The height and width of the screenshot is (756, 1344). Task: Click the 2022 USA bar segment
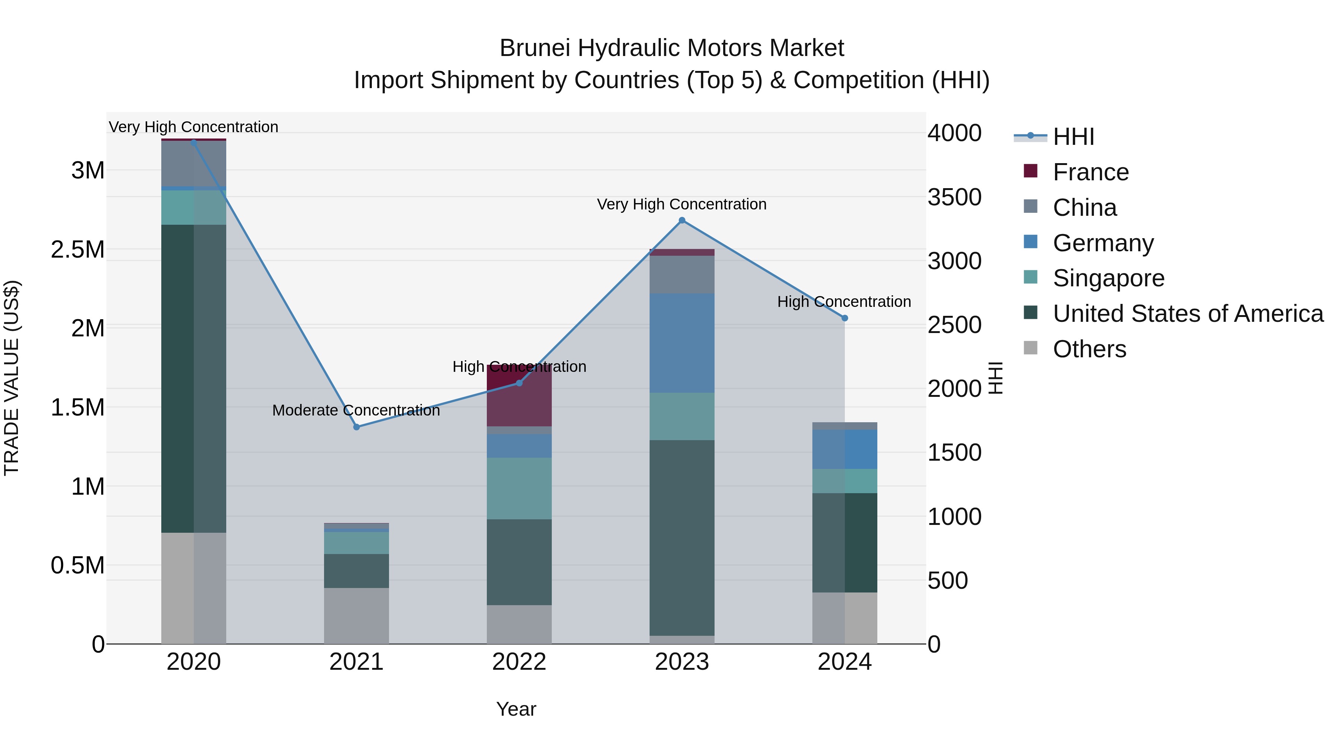(519, 562)
